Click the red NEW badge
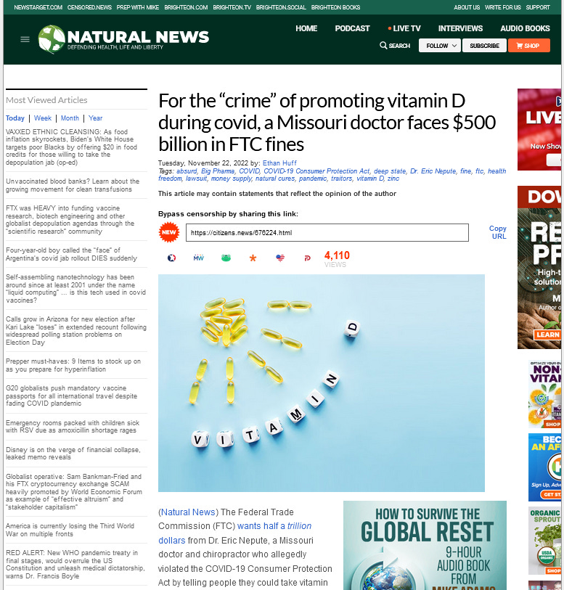 168,232
